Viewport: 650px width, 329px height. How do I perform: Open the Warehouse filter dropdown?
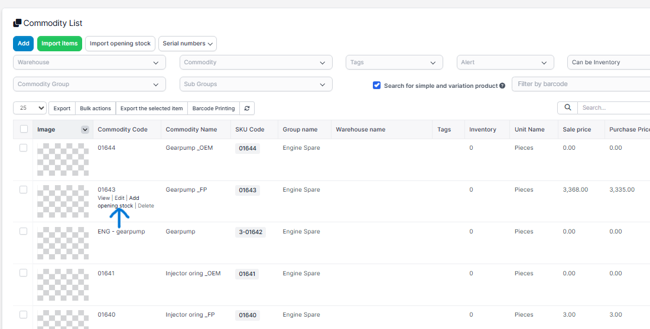pos(89,62)
